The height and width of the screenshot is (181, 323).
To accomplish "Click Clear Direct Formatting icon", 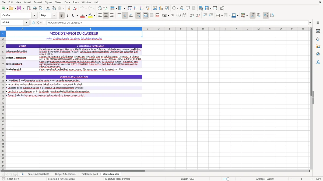I will pos(75,8).
